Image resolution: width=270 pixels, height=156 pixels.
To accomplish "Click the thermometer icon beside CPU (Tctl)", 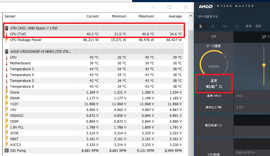I will [x=7, y=34].
